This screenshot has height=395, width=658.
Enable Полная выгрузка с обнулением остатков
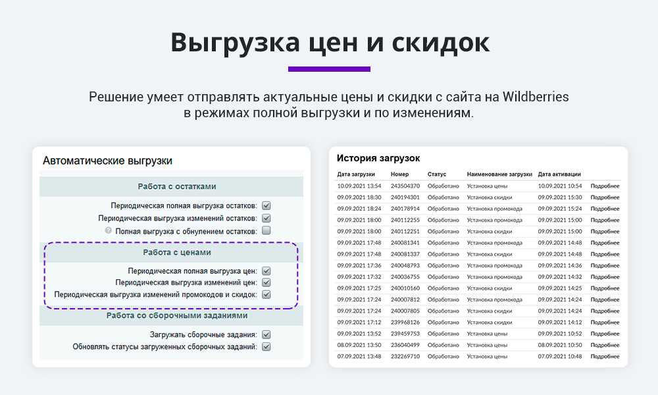[x=266, y=231]
